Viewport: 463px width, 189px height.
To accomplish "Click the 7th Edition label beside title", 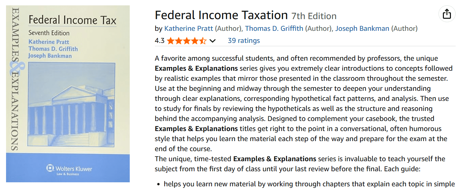I will [x=314, y=16].
